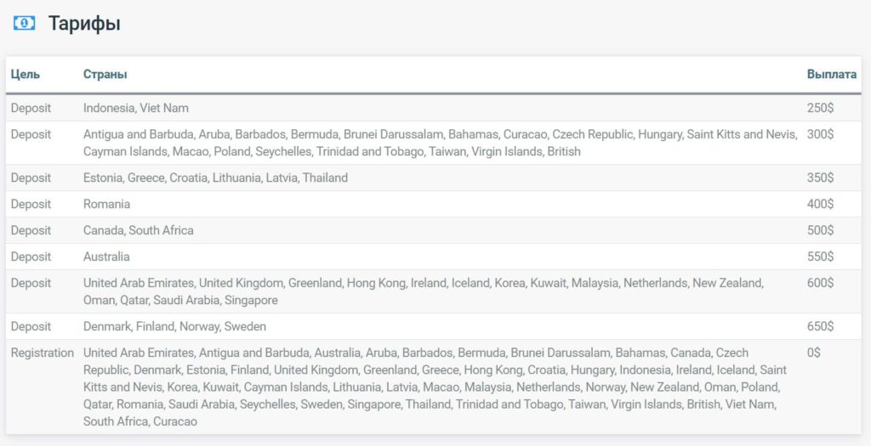Click the money banknote icon beside Тарифы

[24, 24]
